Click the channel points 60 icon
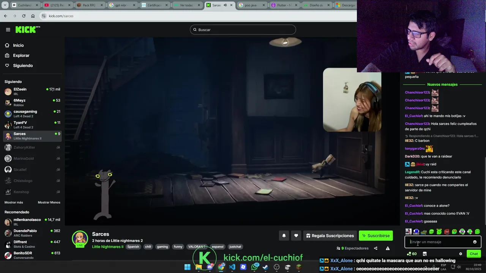This screenshot has width=486, height=273. (412, 254)
